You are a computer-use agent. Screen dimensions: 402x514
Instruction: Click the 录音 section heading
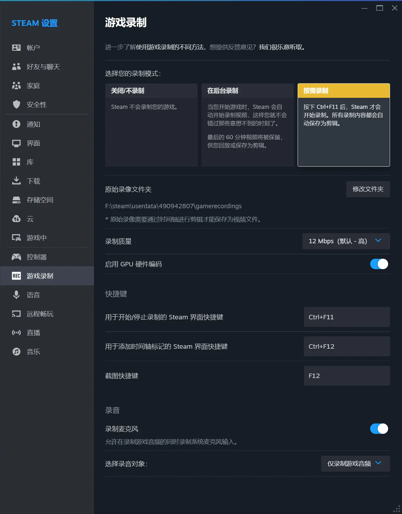[x=112, y=410]
